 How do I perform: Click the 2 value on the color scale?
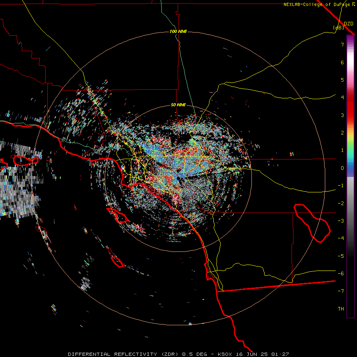(342, 133)
